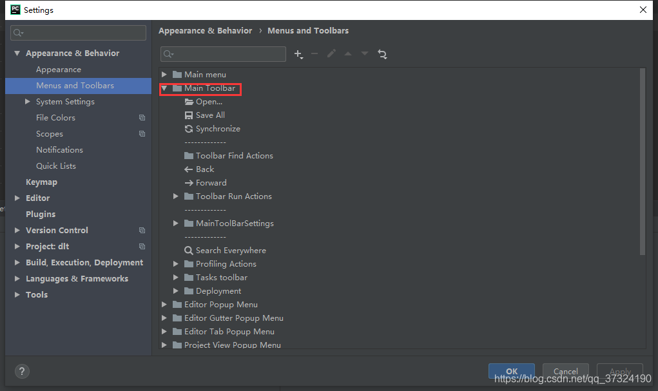
Task: Expand the Toolbar Run Actions node
Action: [176, 196]
